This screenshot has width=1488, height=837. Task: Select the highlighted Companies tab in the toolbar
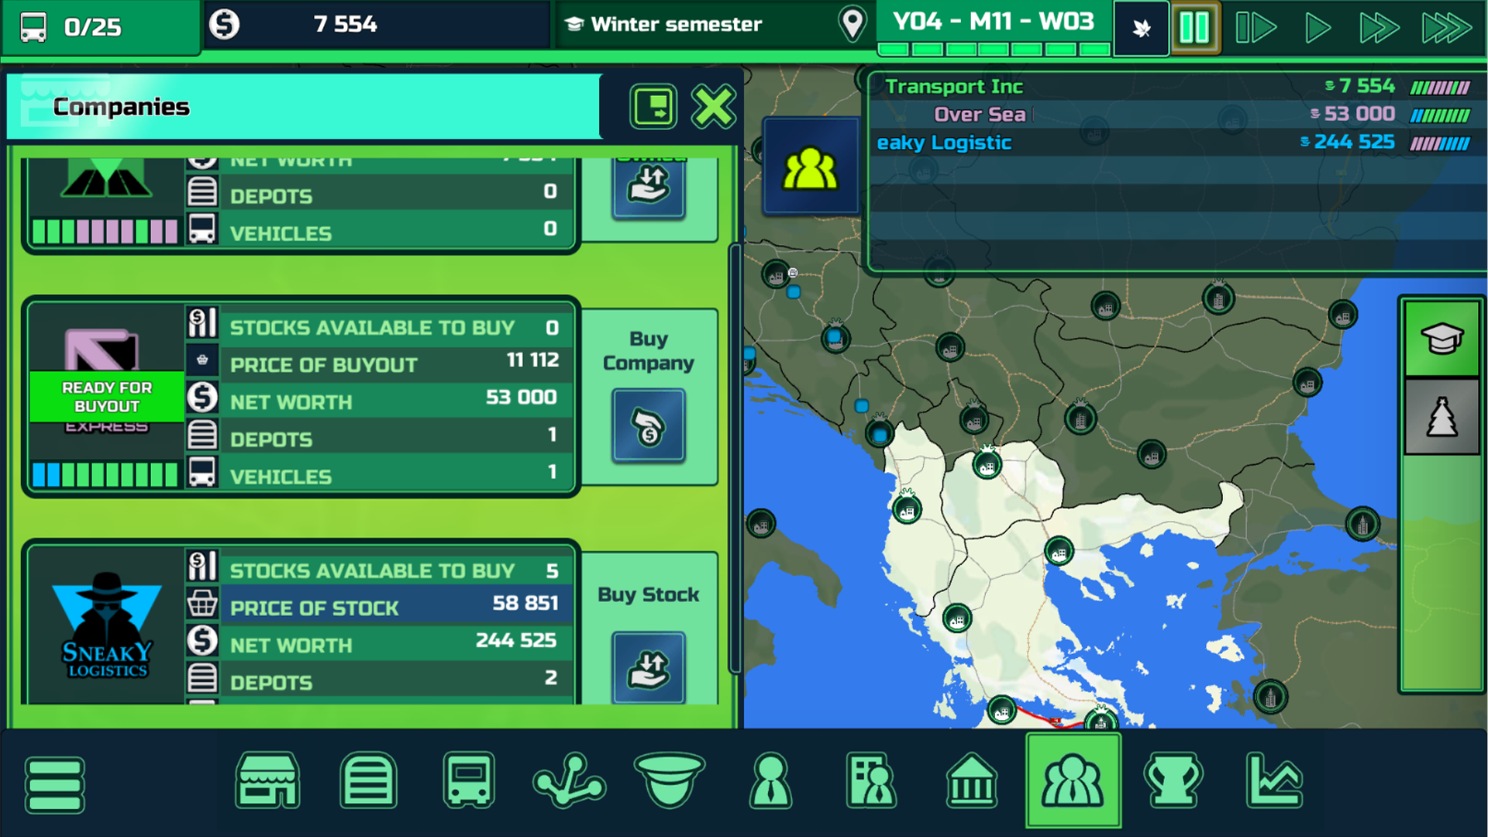[1073, 781]
